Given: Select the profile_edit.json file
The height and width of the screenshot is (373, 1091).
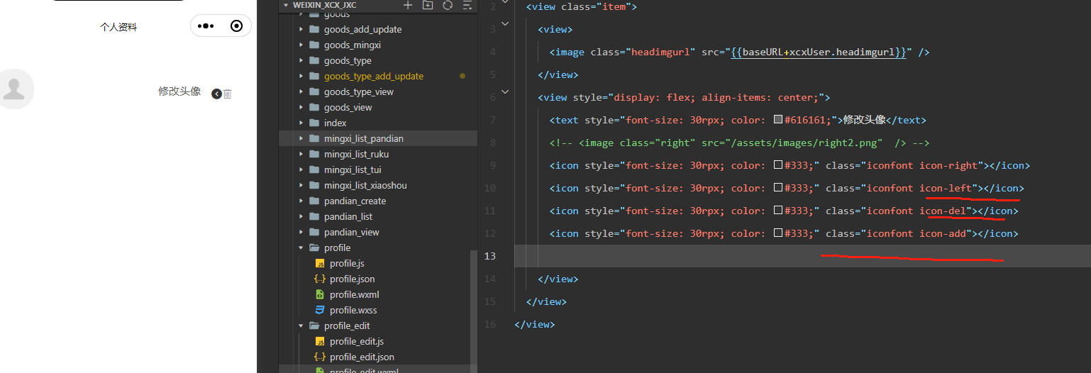Looking at the screenshot, I should 362,357.
